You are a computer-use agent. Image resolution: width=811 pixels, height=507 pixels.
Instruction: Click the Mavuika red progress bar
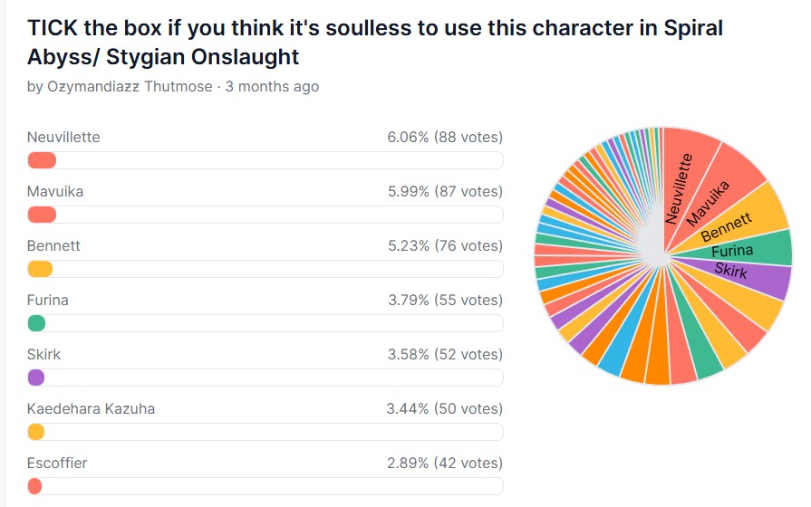click(42, 215)
